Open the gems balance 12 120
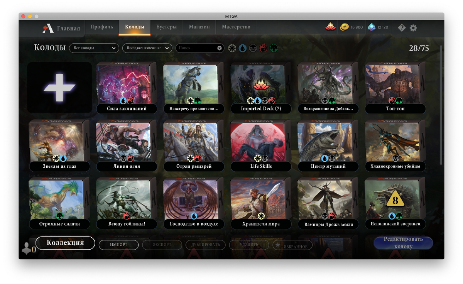The image size is (463, 284). tap(378, 27)
